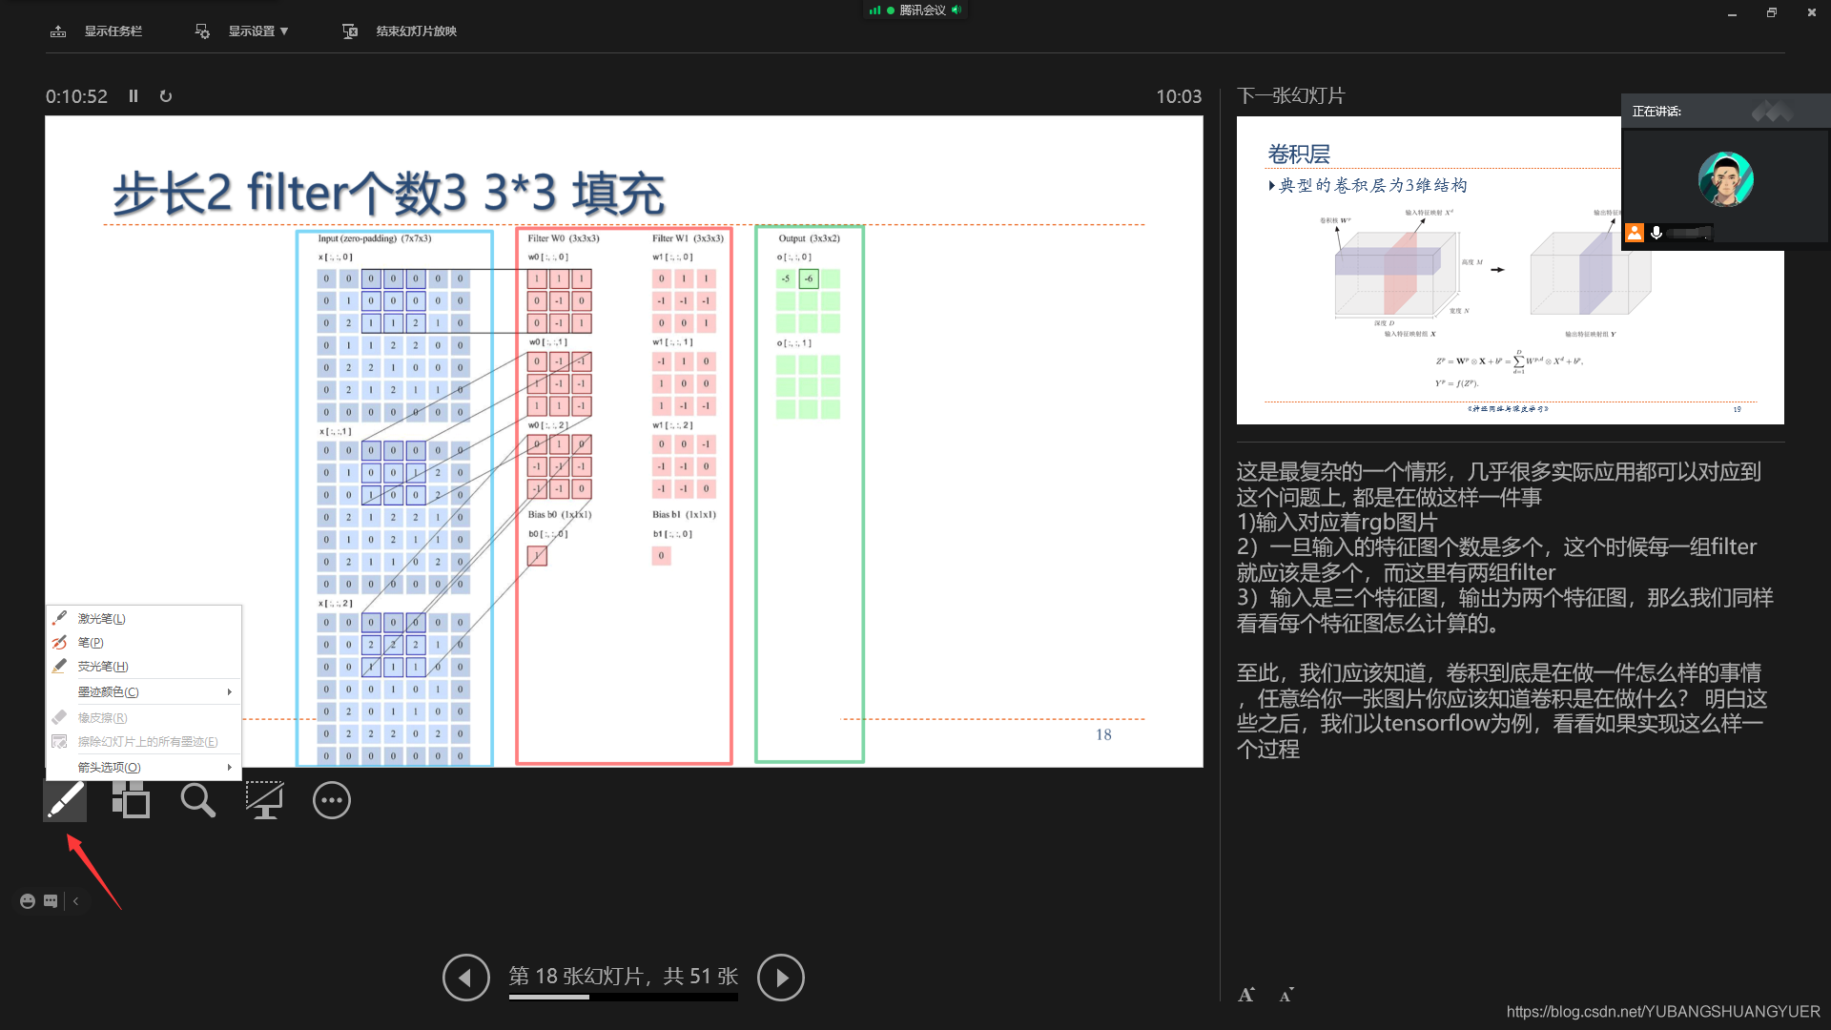
Task: Toggle microphone in speaker panel
Action: (1656, 233)
